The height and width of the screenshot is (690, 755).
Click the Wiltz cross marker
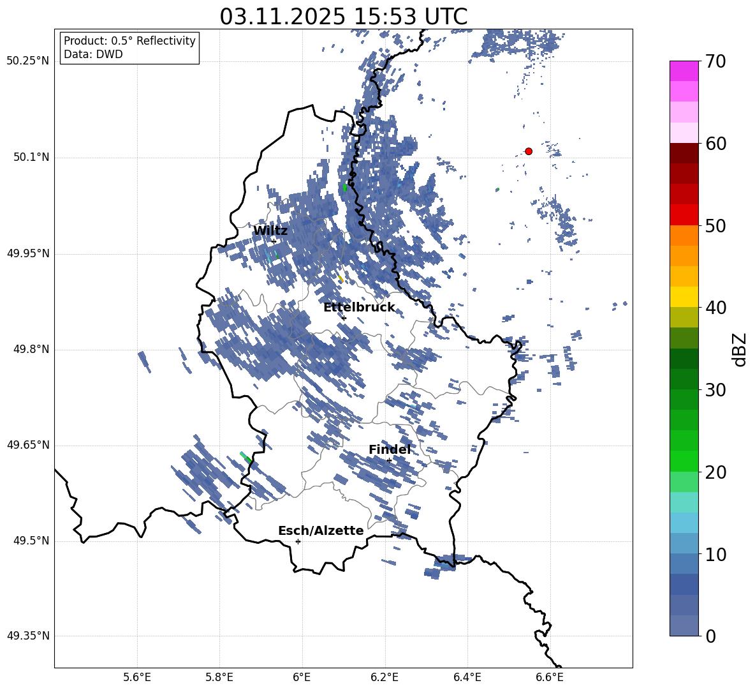tap(274, 241)
